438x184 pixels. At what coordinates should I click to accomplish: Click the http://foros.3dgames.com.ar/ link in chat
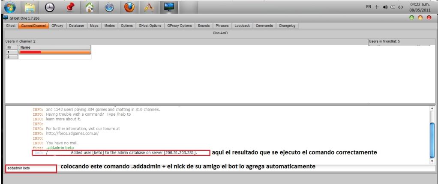point(72,133)
